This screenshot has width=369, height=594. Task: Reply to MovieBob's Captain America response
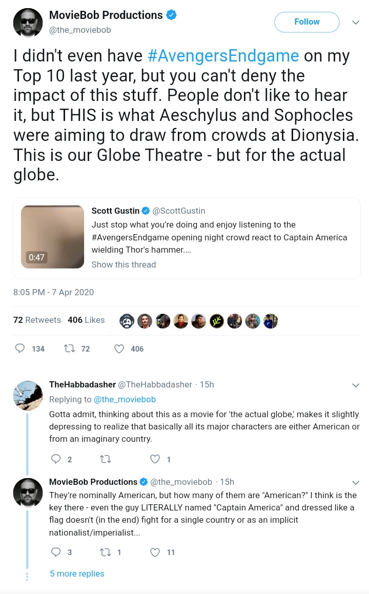(x=56, y=552)
